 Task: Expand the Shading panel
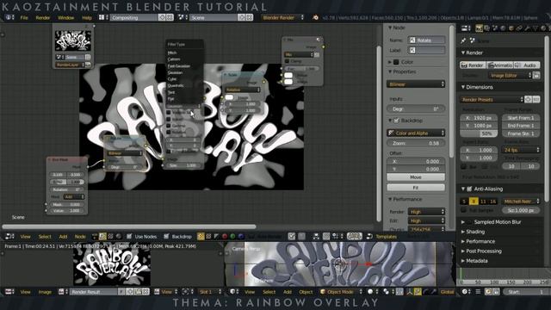click(463, 232)
